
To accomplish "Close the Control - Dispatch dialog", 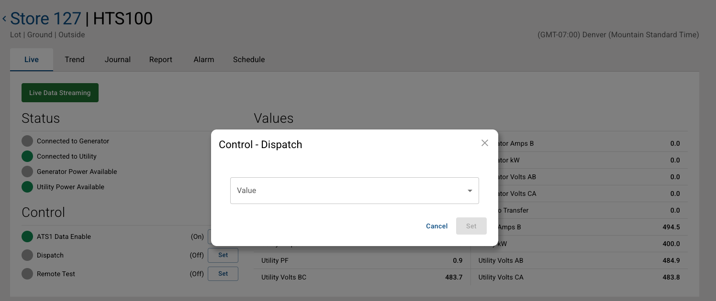I will pos(485,143).
